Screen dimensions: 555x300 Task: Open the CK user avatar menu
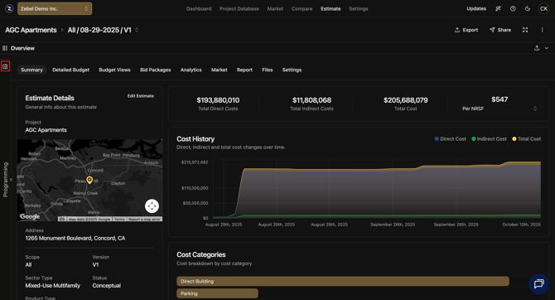coord(543,8)
